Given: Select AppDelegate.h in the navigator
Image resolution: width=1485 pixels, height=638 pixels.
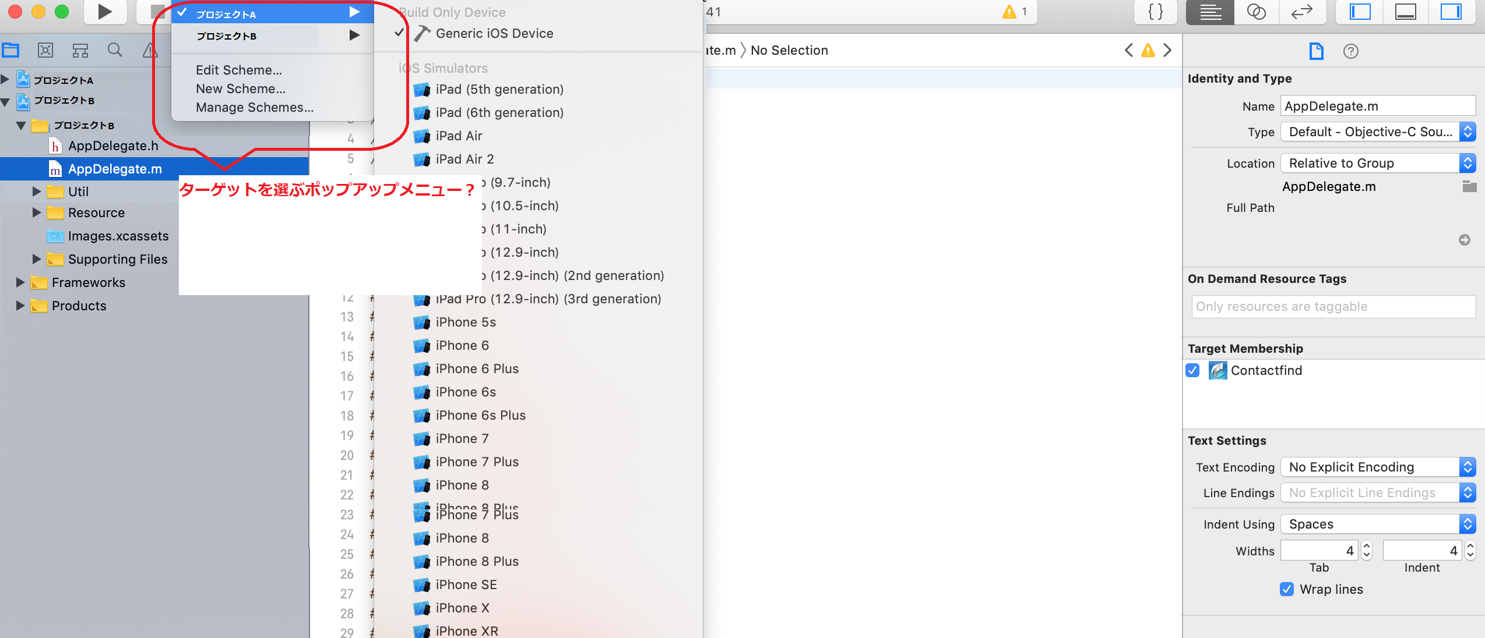Looking at the screenshot, I should (x=112, y=146).
